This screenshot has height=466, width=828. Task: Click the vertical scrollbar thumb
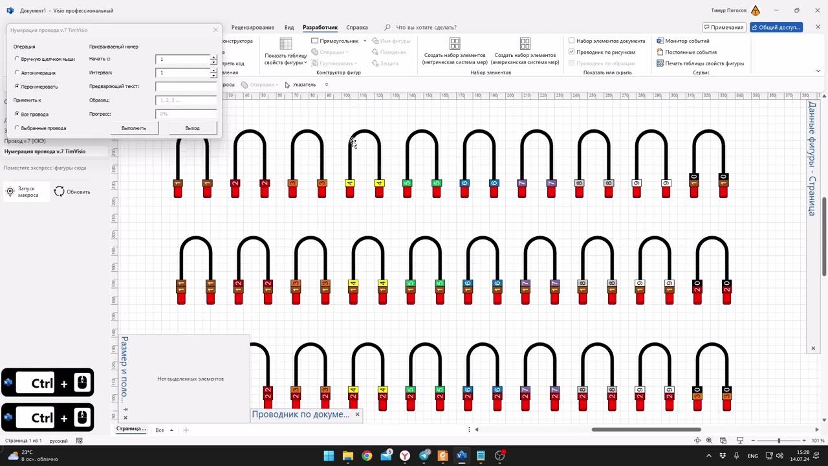click(x=824, y=236)
